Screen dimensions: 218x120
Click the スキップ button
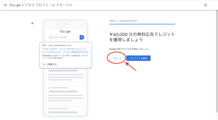(117, 58)
